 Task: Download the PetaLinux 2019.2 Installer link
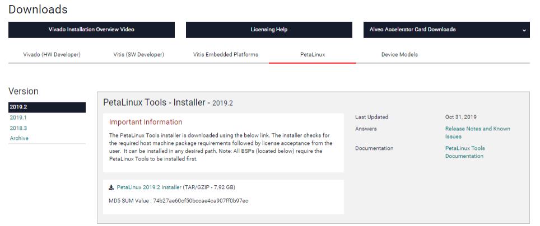[x=149, y=187]
